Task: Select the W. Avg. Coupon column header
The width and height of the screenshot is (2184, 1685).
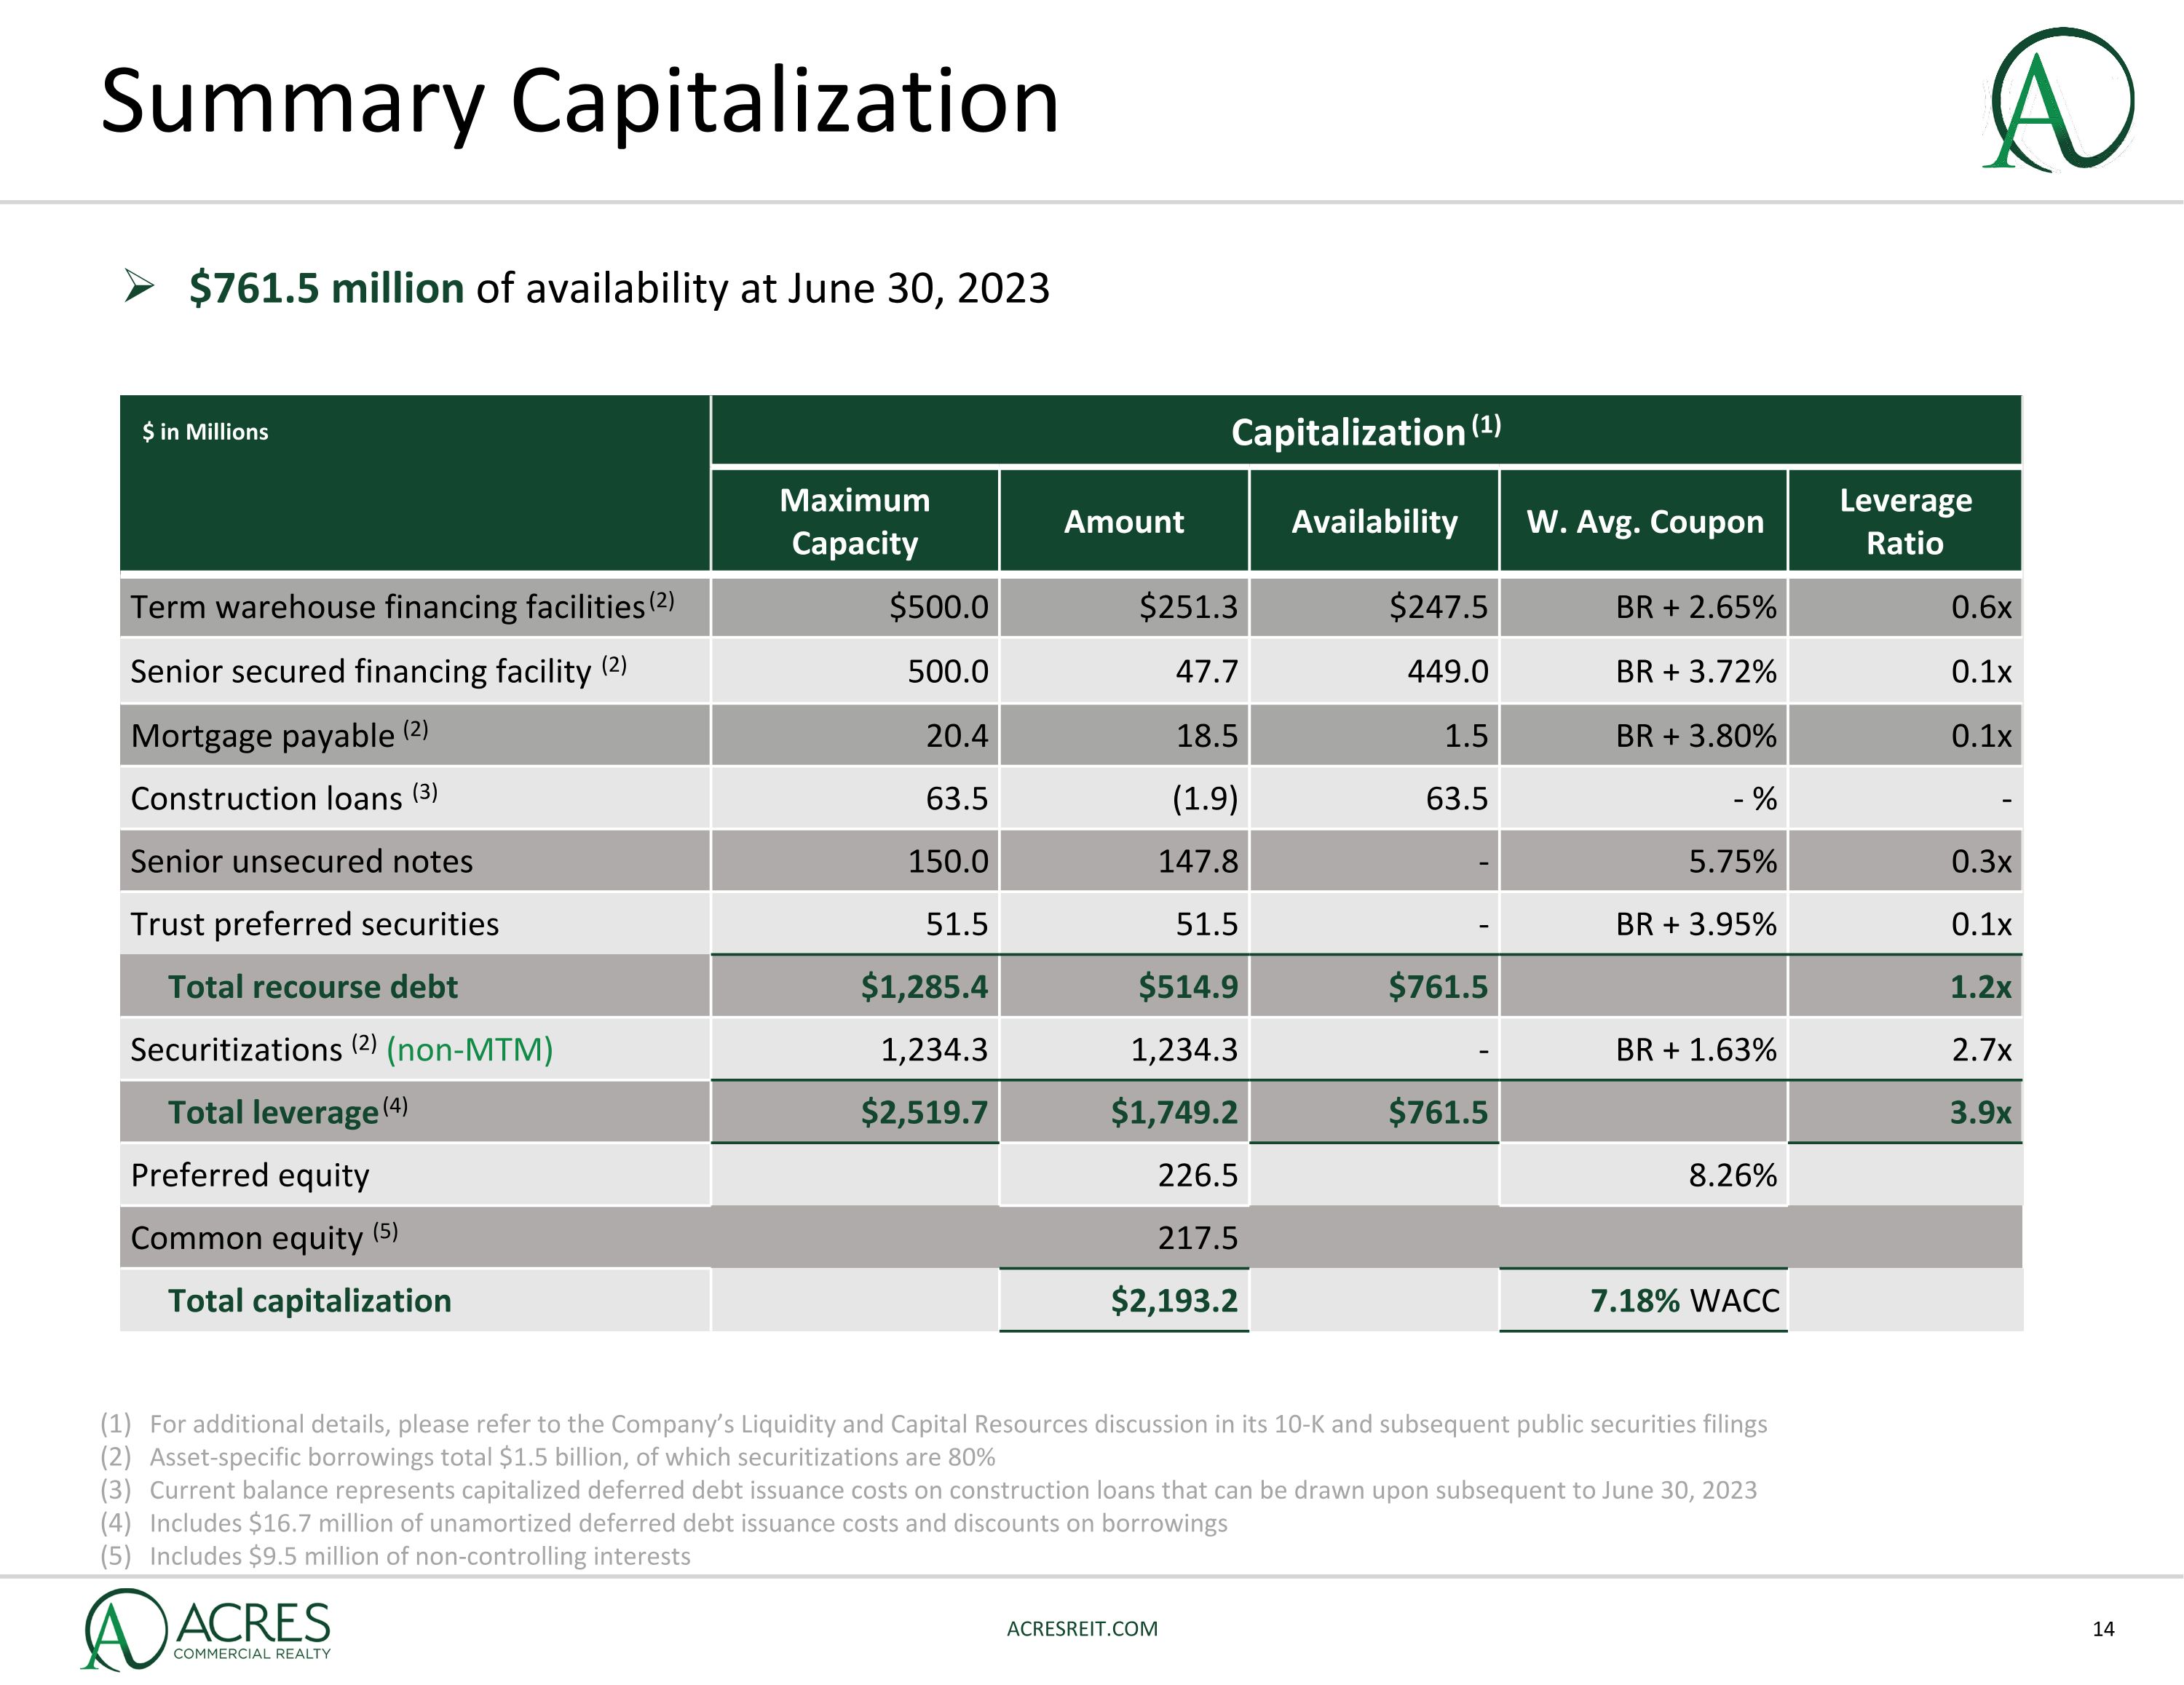Action: point(1644,522)
